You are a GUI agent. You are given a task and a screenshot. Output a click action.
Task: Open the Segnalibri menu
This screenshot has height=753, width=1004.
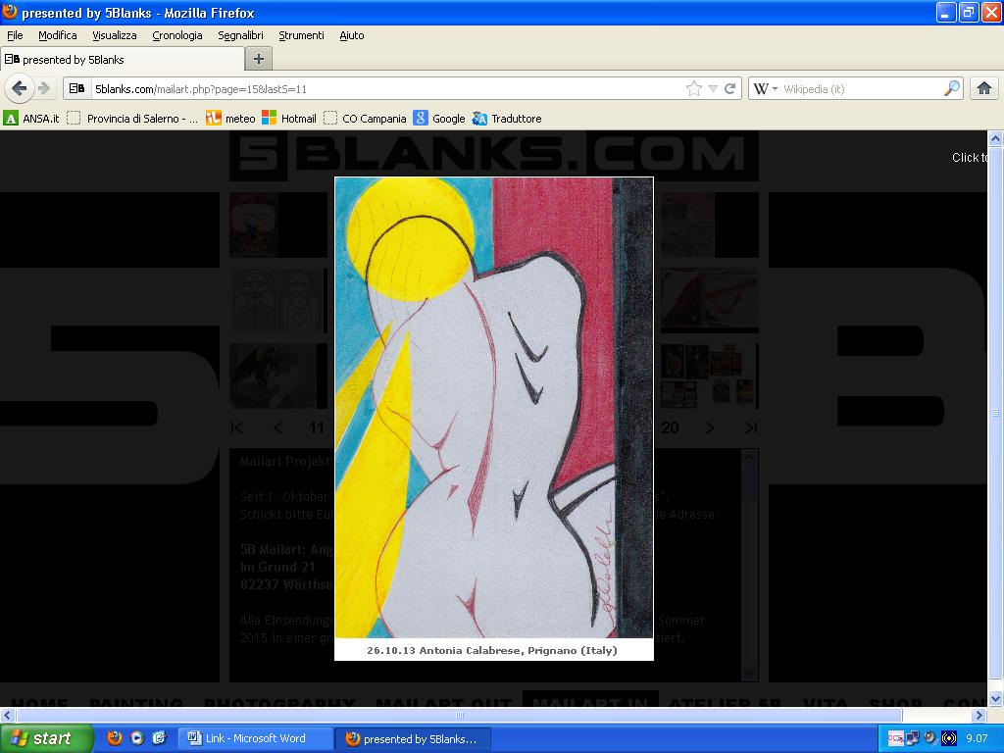(x=240, y=35)
